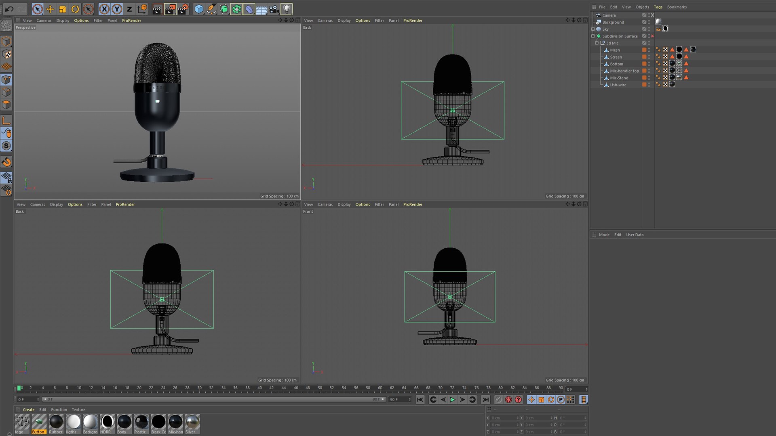The height and width of the screenshot is (436, 776).
Task: Open ProRender menu in Perspective viewport
Action: click(x=131, y=21)
